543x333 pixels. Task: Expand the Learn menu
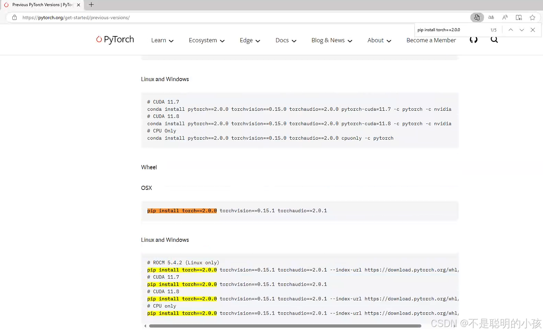click(x=162, y=41)
